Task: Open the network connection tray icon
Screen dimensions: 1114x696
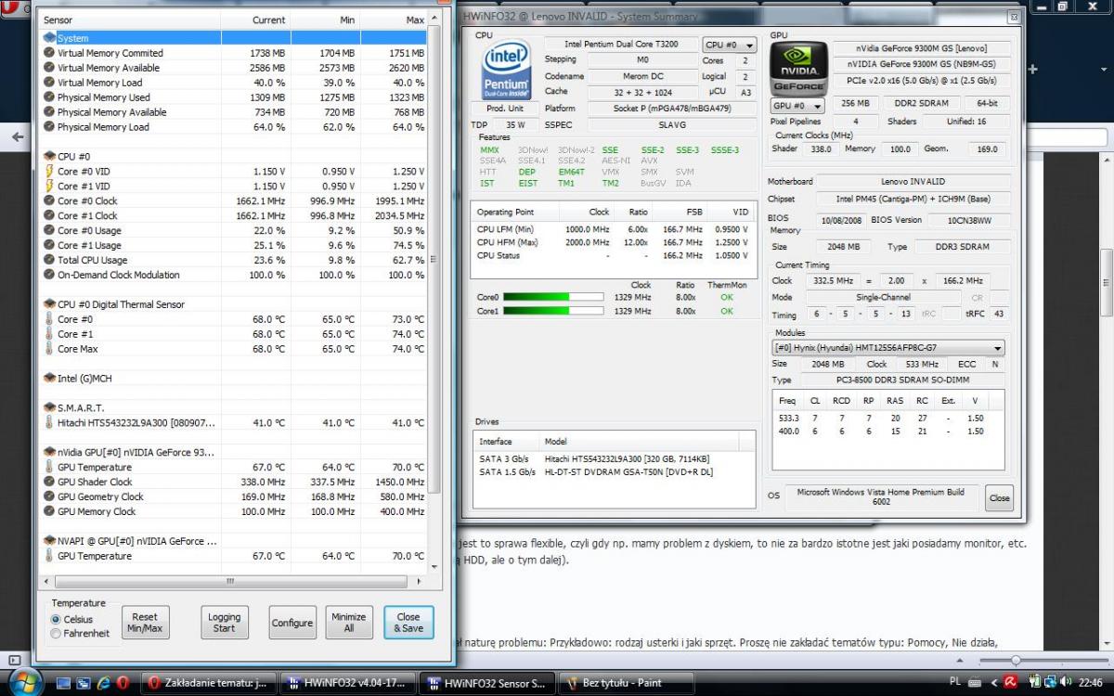Action: tap(1050, 683)
